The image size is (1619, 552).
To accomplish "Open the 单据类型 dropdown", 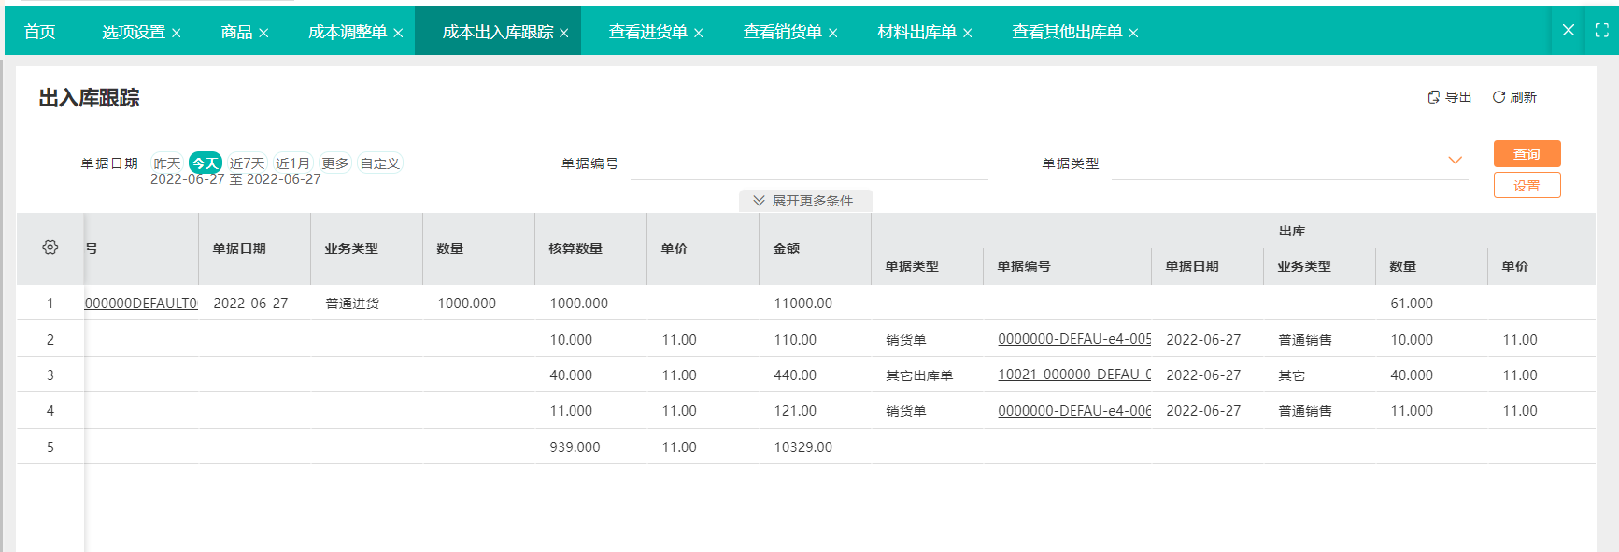I will (x=1455, y=161).
